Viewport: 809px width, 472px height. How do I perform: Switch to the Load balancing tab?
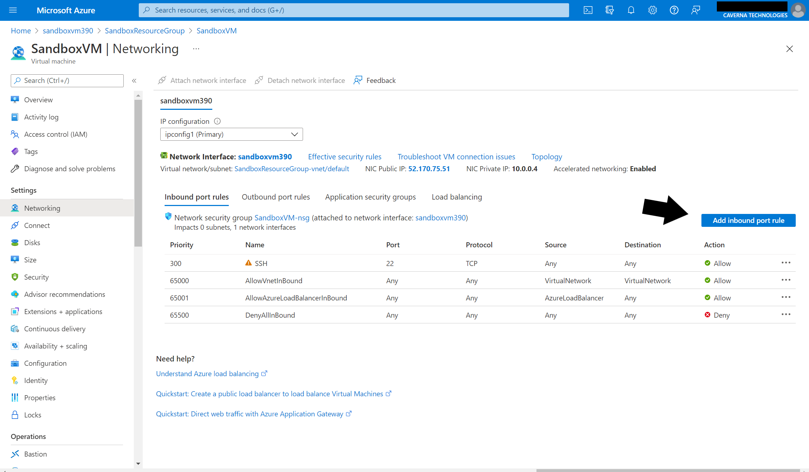click(x=456, y=197)
